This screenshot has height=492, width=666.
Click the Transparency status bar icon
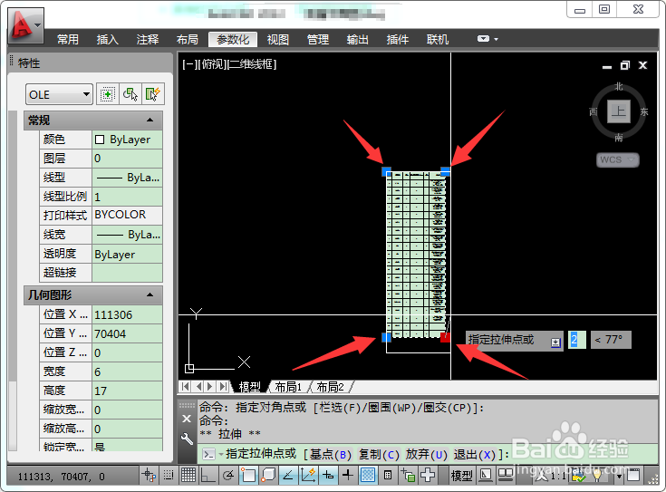click(368, 475)
